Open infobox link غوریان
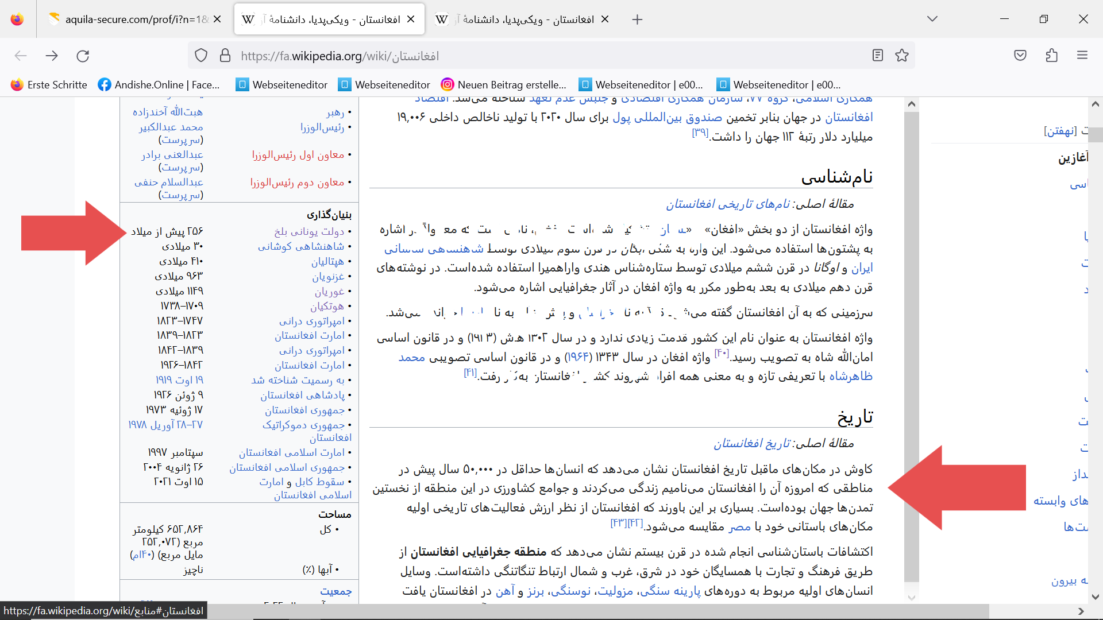 click(329, 291)
